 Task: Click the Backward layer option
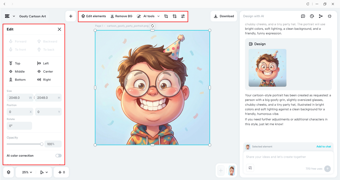47,41
